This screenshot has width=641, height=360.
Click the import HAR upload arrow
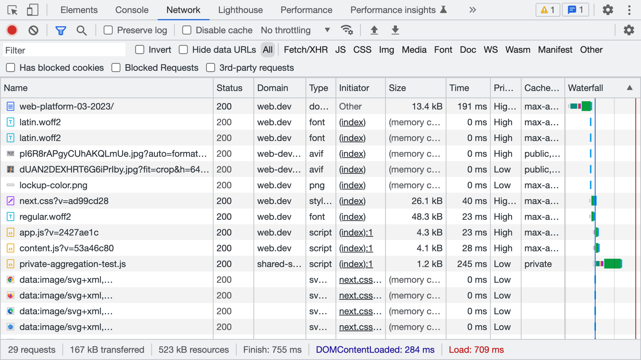374,30
